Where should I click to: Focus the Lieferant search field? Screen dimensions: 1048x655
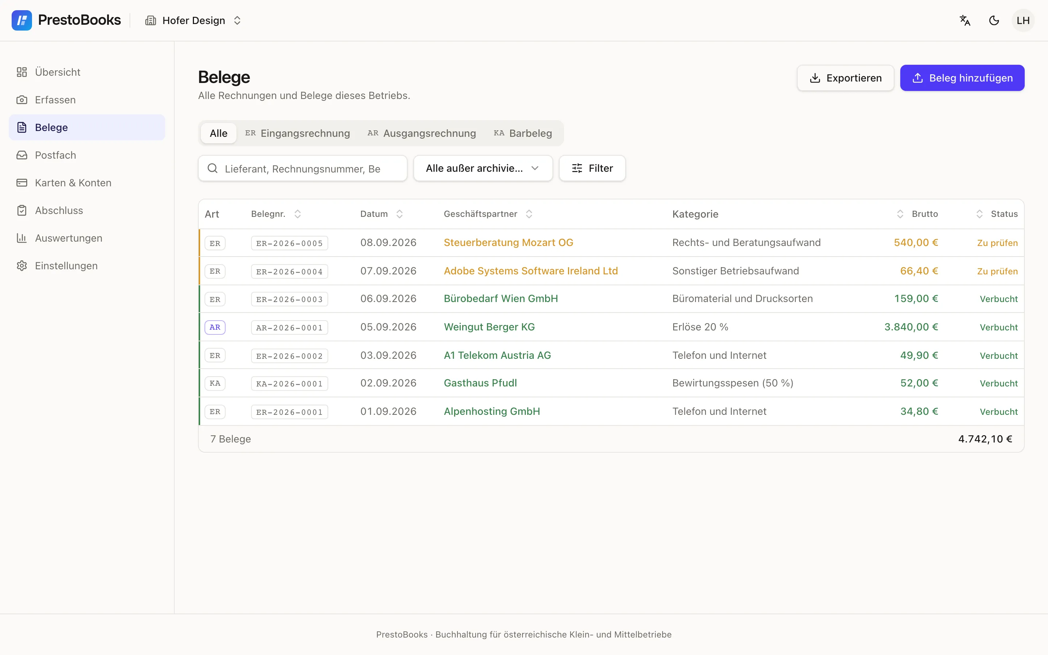(x=303, y=168)
